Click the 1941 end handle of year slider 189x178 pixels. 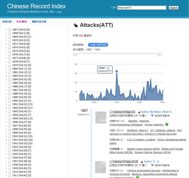click(161, 53)
